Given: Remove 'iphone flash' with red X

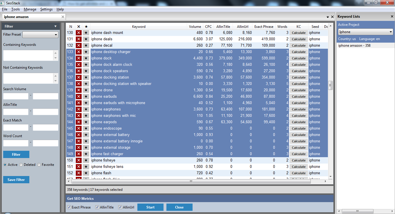Looking at the screenshot, I should click(x=78, y=173).
